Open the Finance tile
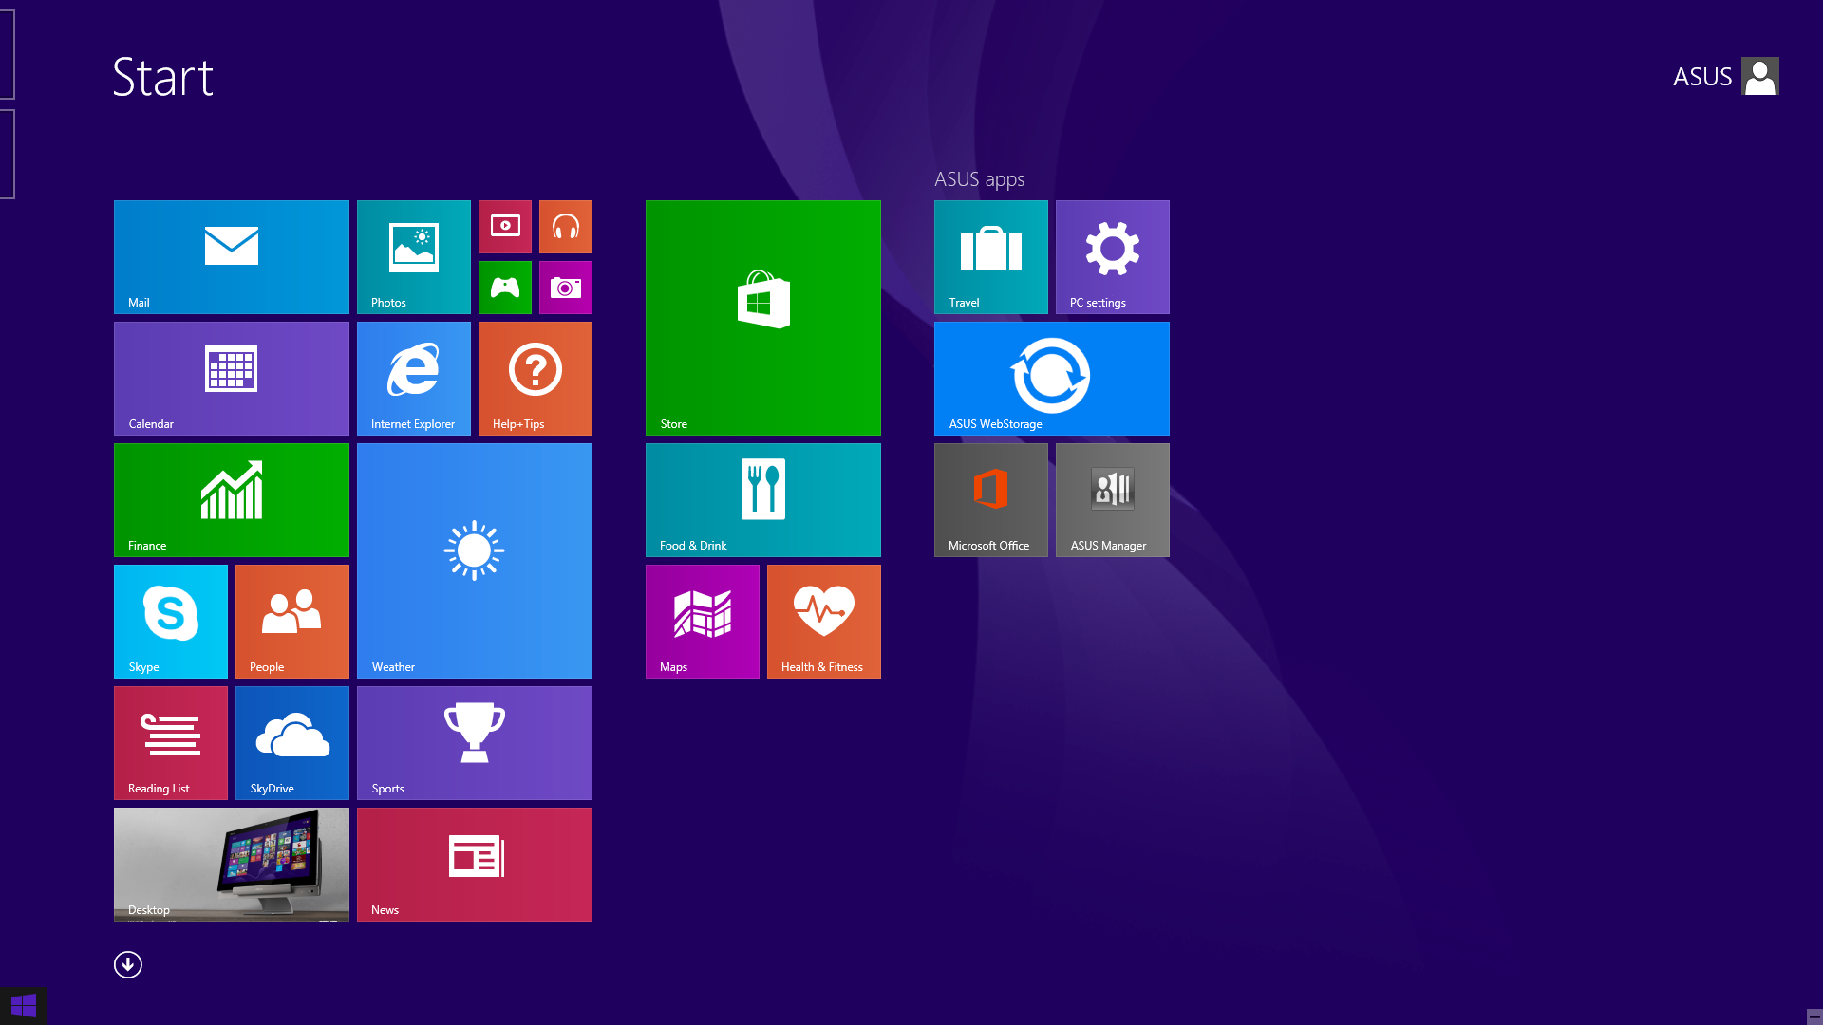This screenshot has height=1025, width=1823. point(232,500)
